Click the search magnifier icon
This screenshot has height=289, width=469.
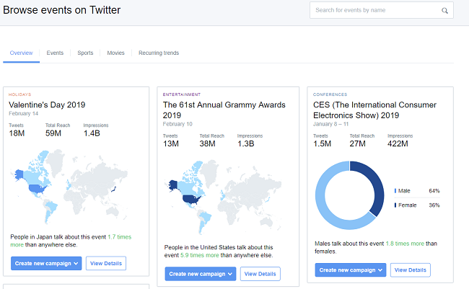pos(444,11)
